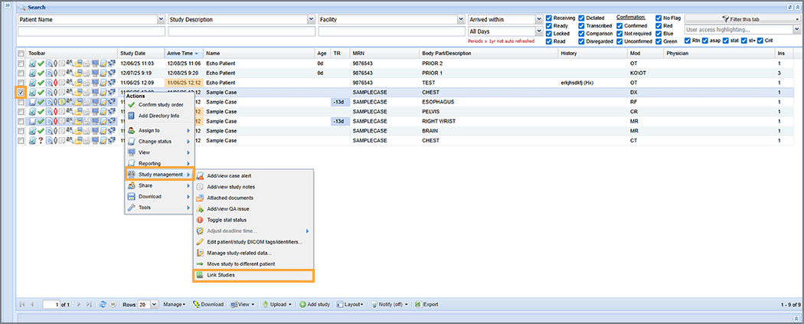Toggle the Dictated filter checkbox

click(x=582, y=18)
